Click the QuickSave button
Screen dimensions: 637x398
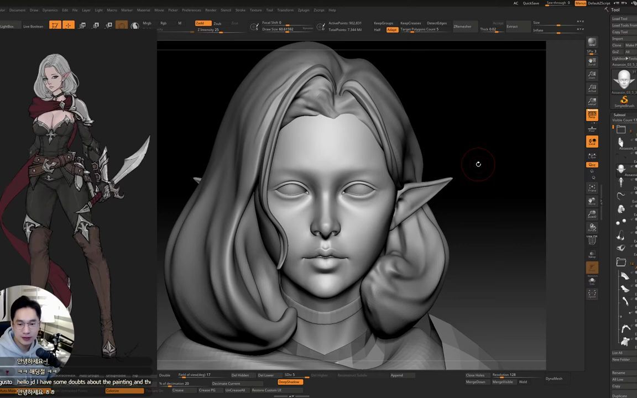pyautogui.click(x=531, y=3)
